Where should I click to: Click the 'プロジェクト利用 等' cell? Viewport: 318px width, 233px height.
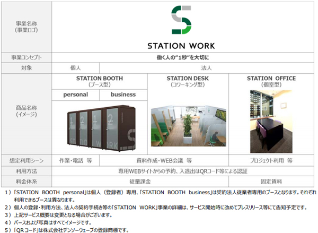[271, 161]
